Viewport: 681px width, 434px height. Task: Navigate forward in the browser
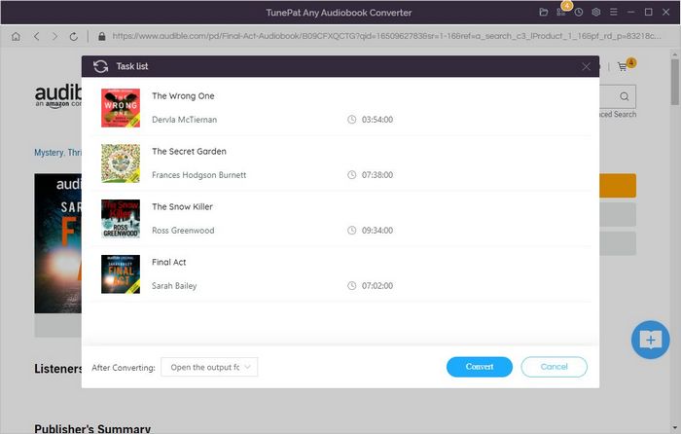point(54,37)
